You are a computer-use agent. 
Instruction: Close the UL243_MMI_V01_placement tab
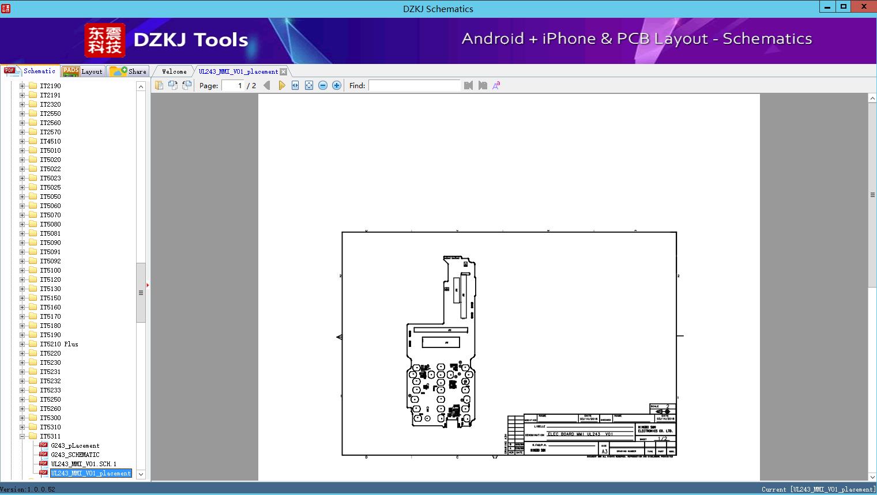[x=283, y=71]
